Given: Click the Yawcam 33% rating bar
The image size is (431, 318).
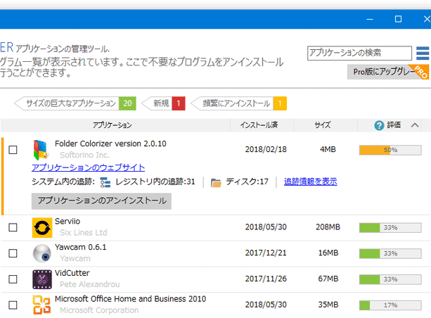Looking at the screenshot, I should 390,254.
